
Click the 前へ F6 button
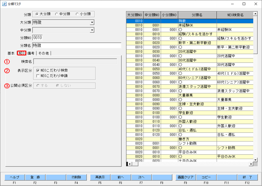point(121,177)
